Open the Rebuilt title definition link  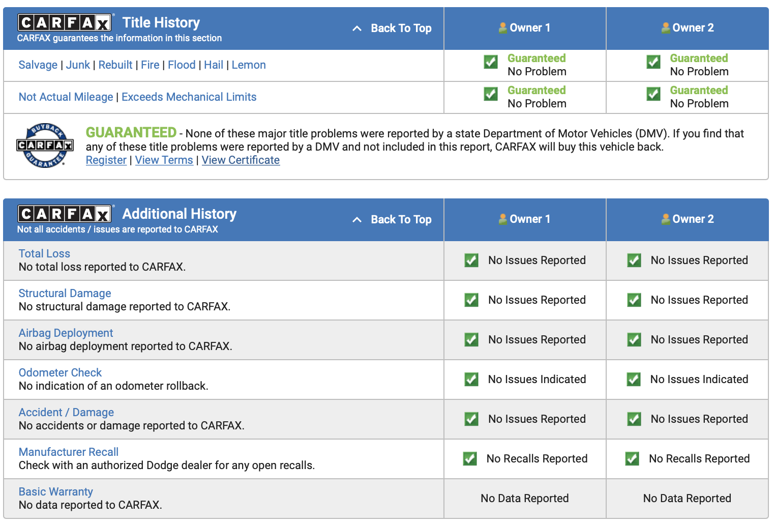pyautogui.click(x=115, y=65)
